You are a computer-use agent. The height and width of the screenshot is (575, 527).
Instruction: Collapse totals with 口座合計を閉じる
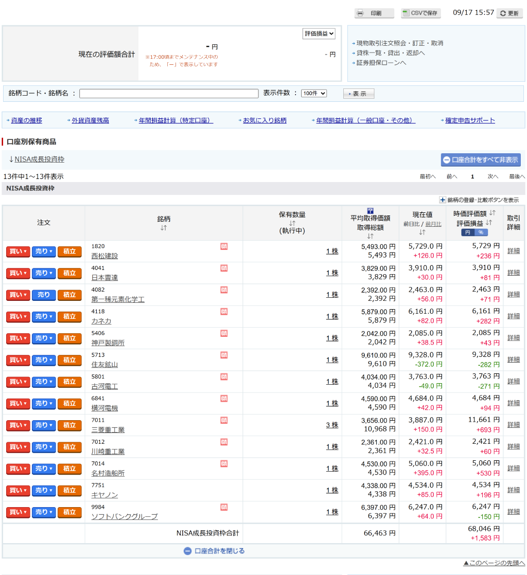point(214,551)
